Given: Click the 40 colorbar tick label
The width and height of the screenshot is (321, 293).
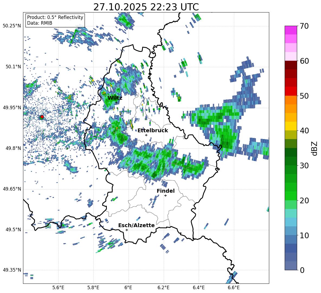Looking at the screenshot, I should pos(304,131).
